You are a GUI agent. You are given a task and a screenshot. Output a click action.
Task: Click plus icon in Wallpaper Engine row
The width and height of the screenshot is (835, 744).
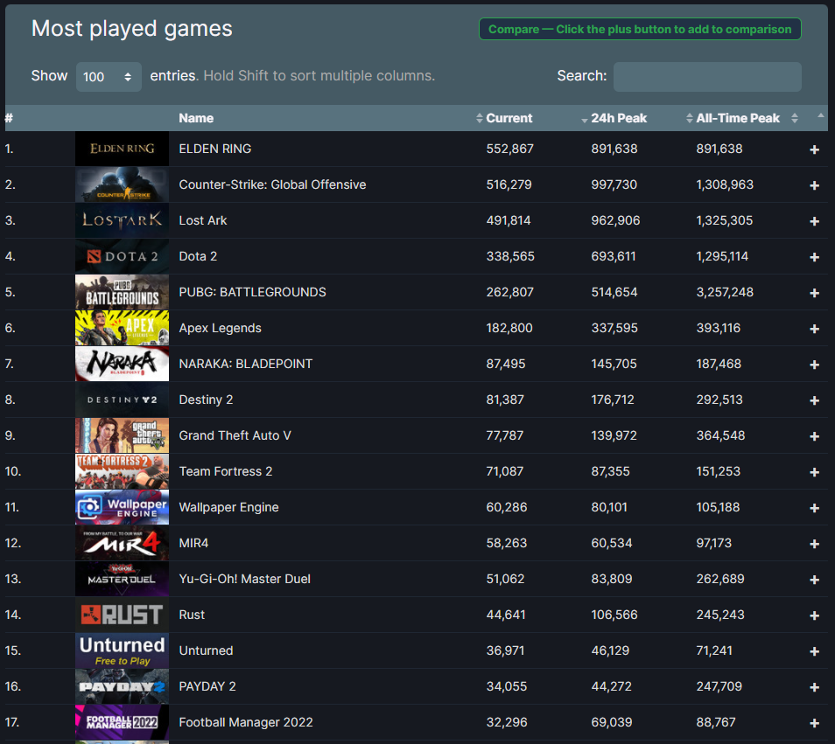814,508
